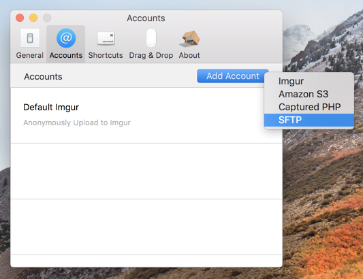
Task: Click the Drag & Drop label
Action: (151, 55)
